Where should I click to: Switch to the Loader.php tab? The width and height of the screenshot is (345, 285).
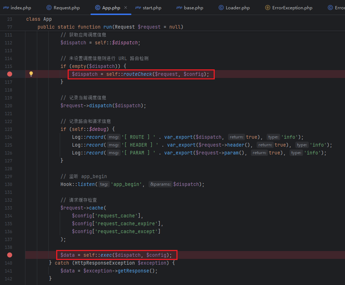coord(234,8)
